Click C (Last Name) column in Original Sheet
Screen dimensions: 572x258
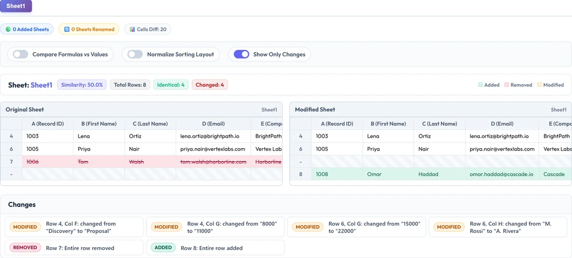(x=150, y=124)
